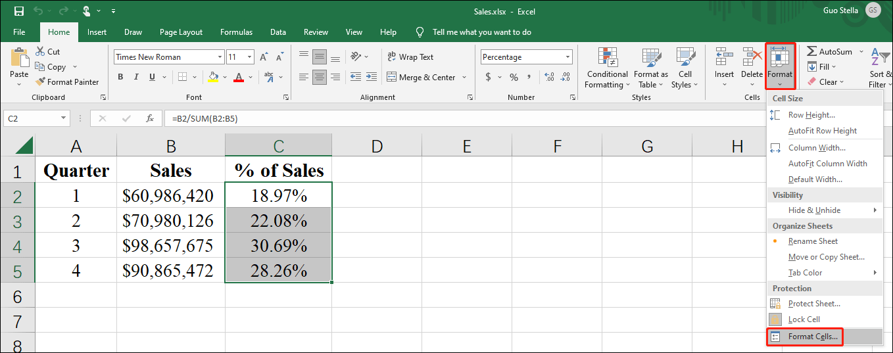Choose Row Height from Format menu
Screen dimensions: 893x353
(x=825, y=115)
